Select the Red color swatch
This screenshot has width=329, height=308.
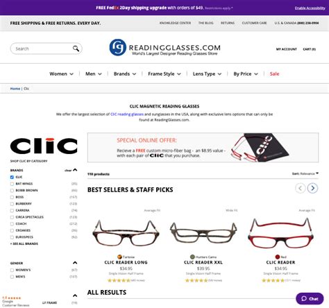tap(278, 257)
